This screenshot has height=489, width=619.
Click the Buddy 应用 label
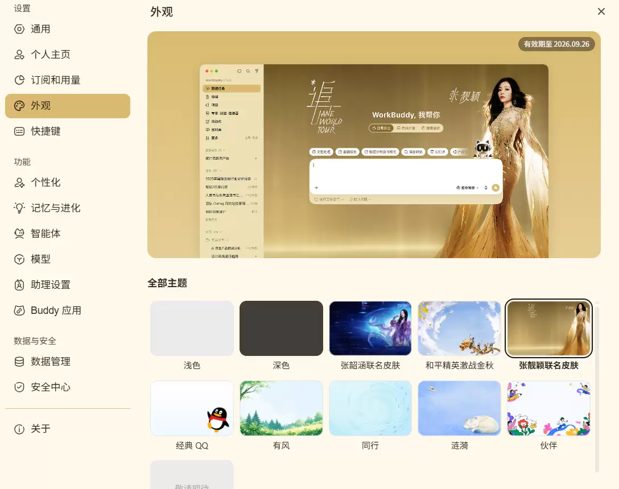(x=56, y=310)
